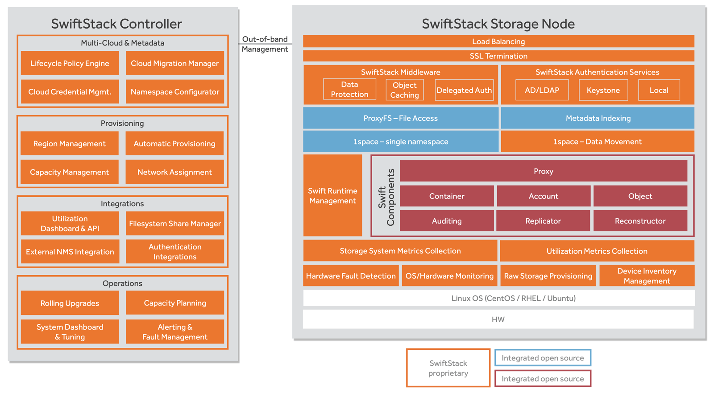Click External NMS Integration box

click(x=70, y=252)
